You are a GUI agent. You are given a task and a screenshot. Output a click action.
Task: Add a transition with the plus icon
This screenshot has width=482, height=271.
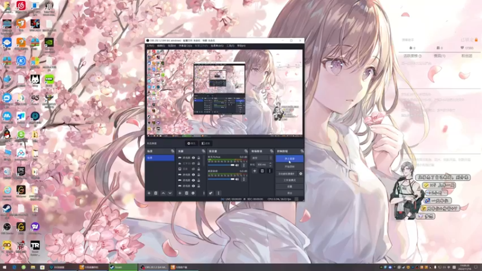coord(254,171)
